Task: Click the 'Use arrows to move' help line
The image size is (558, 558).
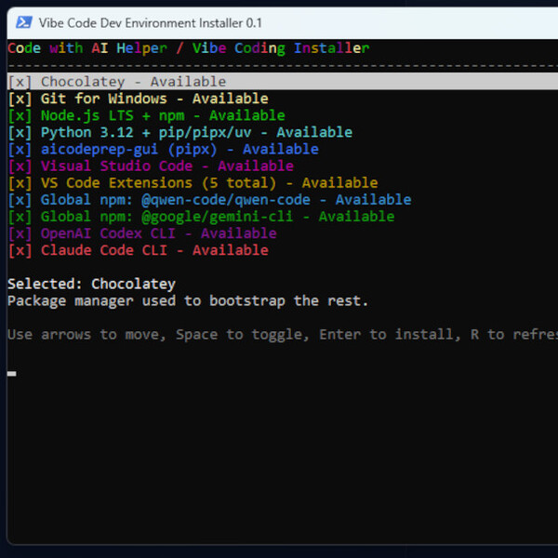Action: pos(283,335)
